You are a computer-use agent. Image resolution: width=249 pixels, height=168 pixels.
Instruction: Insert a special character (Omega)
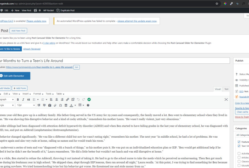pos(60,105)
